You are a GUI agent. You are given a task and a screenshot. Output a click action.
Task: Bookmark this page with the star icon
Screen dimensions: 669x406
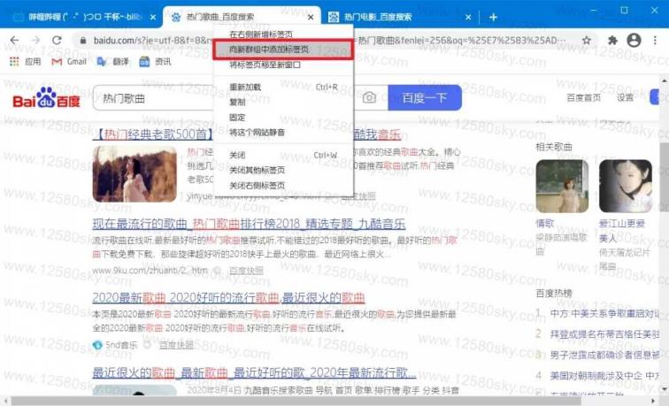click(587, 41)
